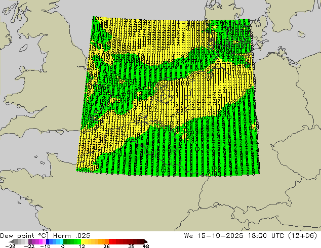Click the dark blue legend swatch above -10
This screenshot has width=321, height=248.
point(48,241)
